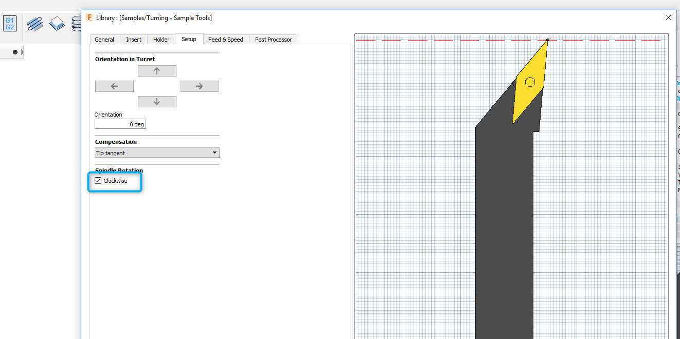The image size is (680, 339).
Task: Click the left arrow turret orientation button
Action: click(114, 86)
